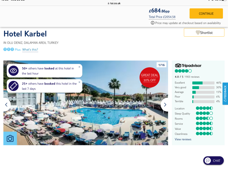Advance to the next hotel photo
Viewport: 228px width, 169px height.
165,104
